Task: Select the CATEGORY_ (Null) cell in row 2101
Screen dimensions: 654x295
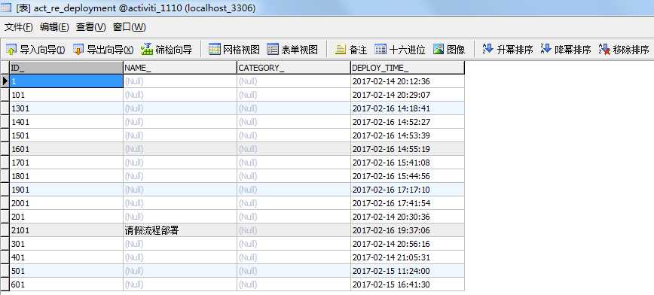Action: [294, 230]
